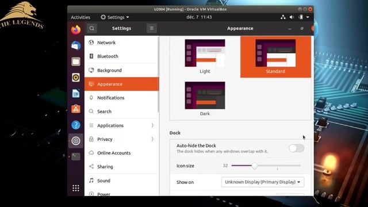Click the volume speaker tray icon

[292, 17]
